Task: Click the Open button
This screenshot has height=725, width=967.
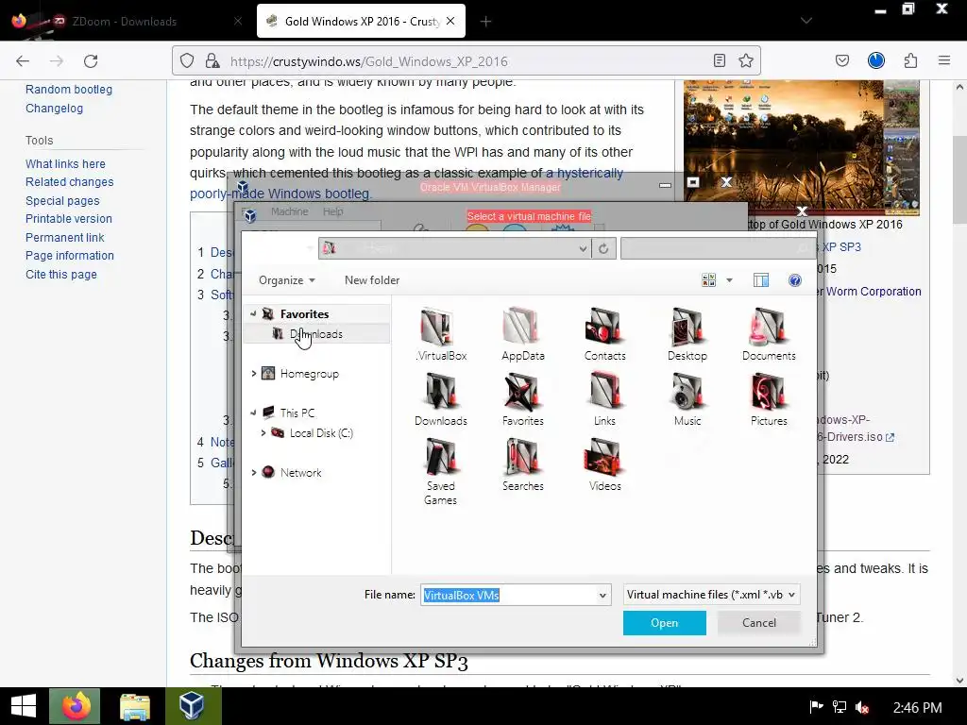Action: click(664, 623)
